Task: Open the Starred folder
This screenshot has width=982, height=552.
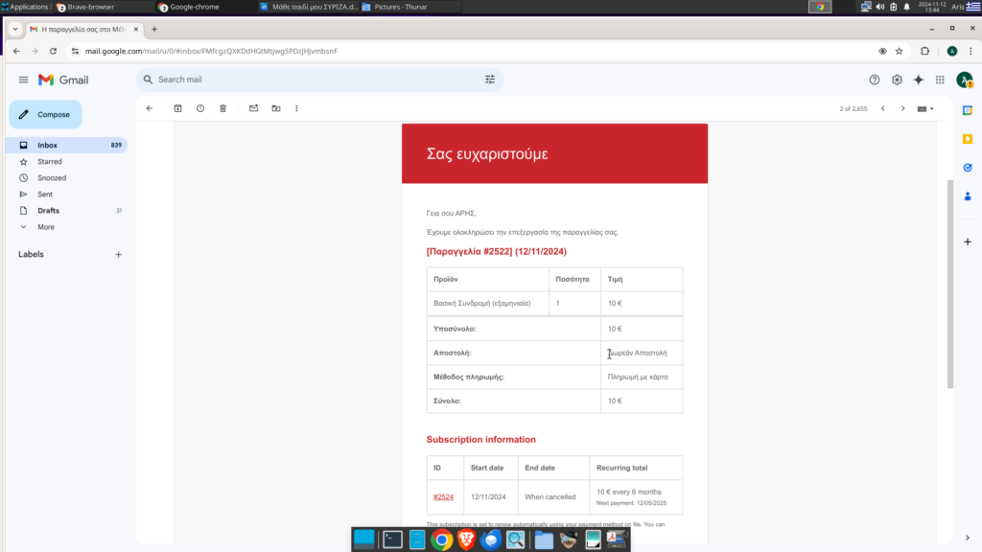Action: (50, 162)
